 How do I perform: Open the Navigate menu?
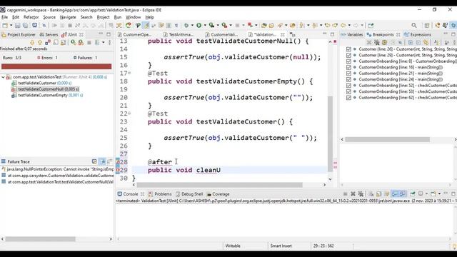pos(68,17)
